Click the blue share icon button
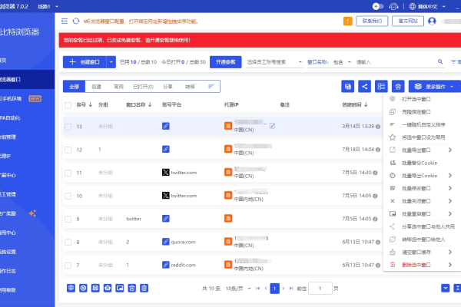Viewport: 461px width, 307px height. 364,87
